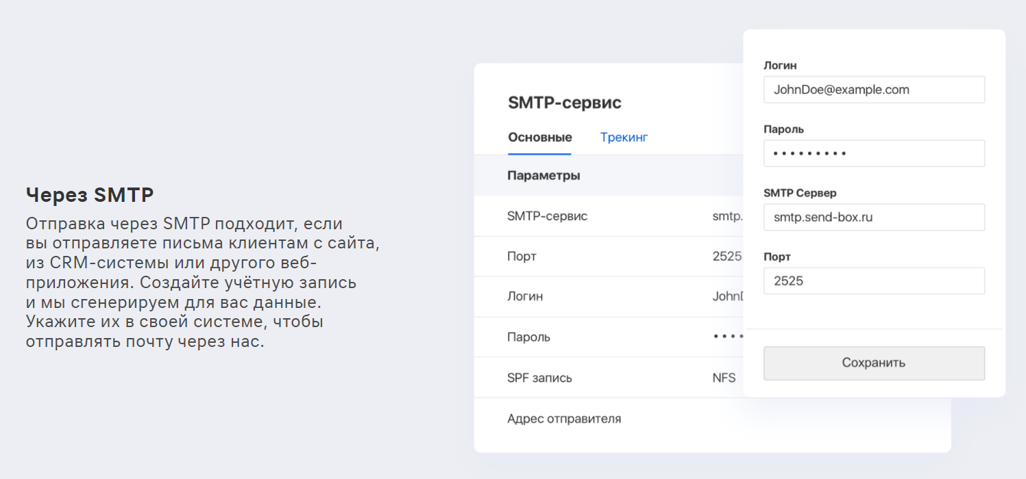The width and height of the screenshot is (1026, 479).
Task: Select the SMTP-сервис row in the table
Action: (x=610, y=216)
